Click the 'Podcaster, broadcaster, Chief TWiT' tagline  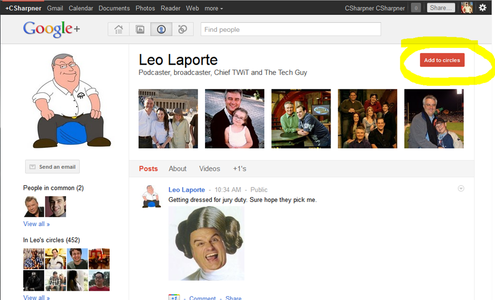pyautogui.click(x=222, y=72)
